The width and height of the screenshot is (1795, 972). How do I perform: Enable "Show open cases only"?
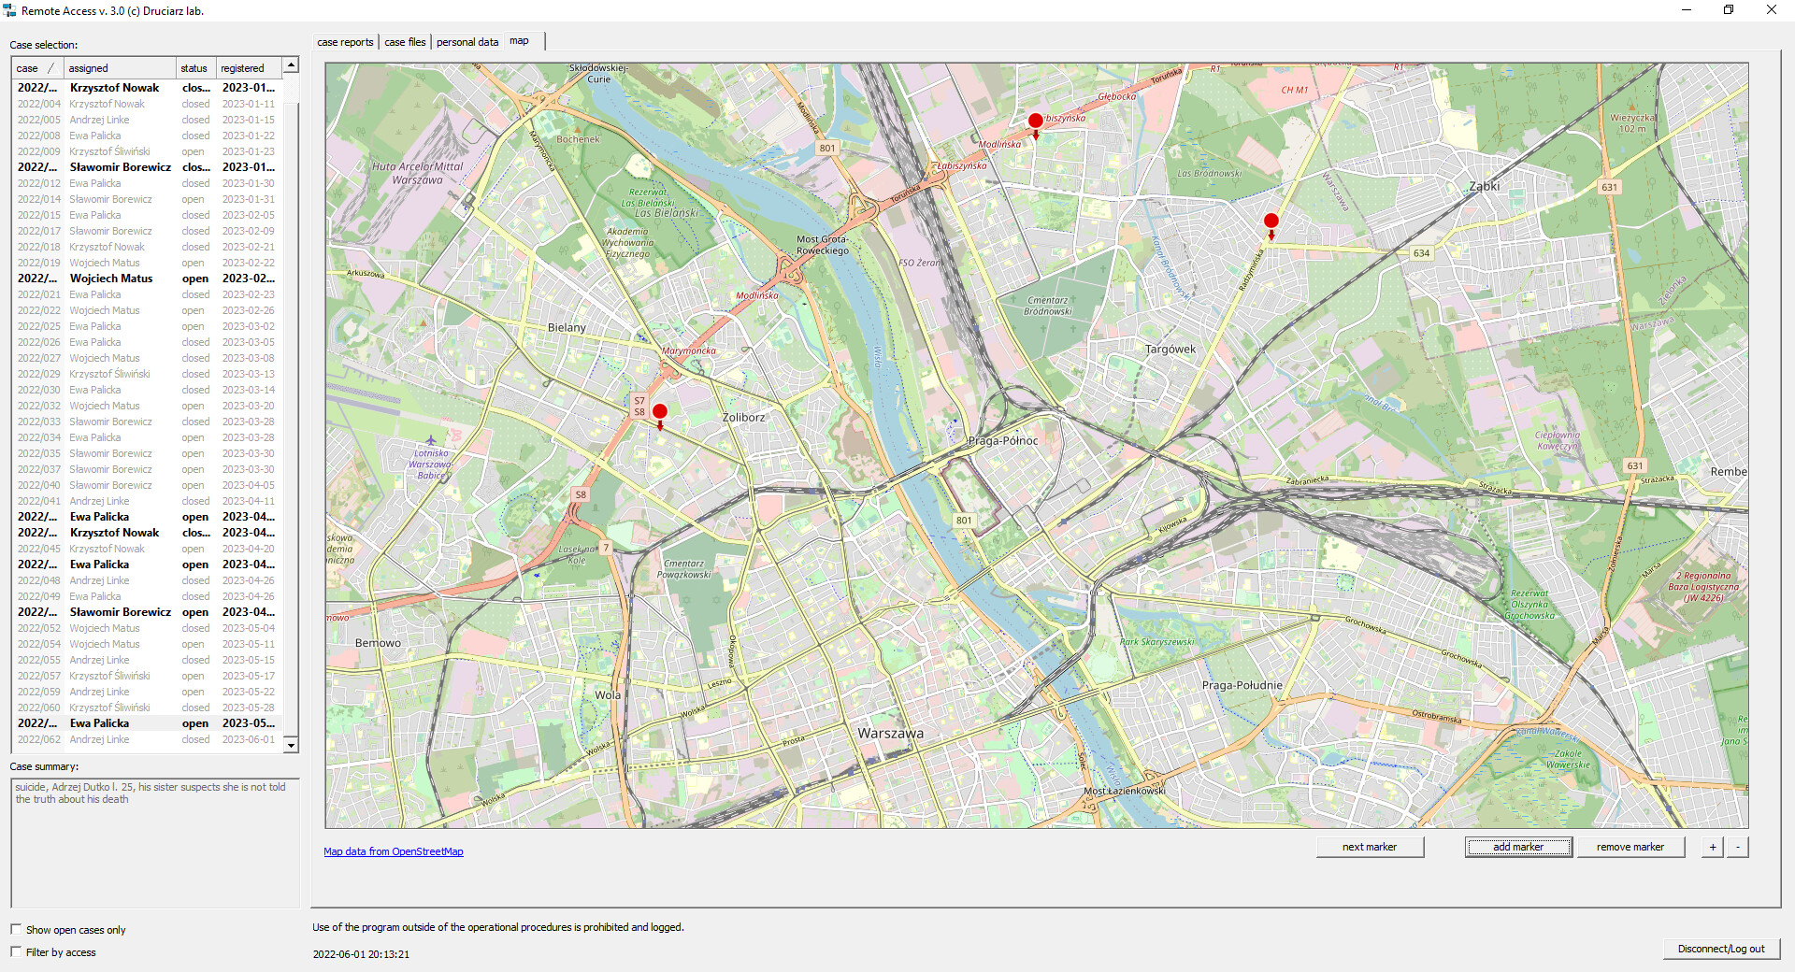16,929
